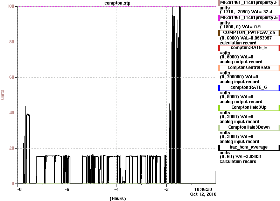
Task: Select the MF2b1461_11ch1property.E legend entry
Action: coord(249,18)
